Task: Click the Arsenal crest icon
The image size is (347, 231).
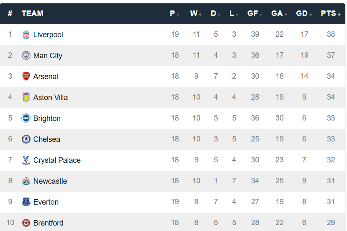Action: 26,77
